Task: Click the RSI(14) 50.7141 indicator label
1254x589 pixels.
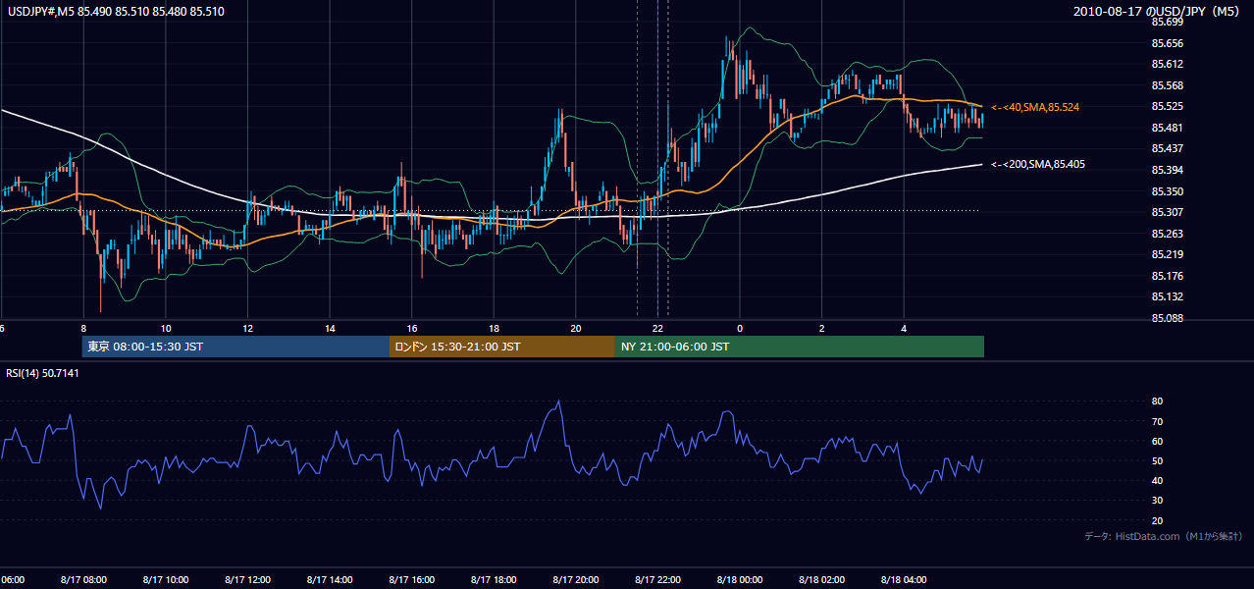Action: (x=43, y=373)
